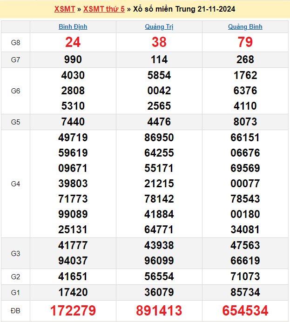Select the Quảng Trị special prize 891413
Image resolution: width=290 pixels, height=322 pixels.
159,310
